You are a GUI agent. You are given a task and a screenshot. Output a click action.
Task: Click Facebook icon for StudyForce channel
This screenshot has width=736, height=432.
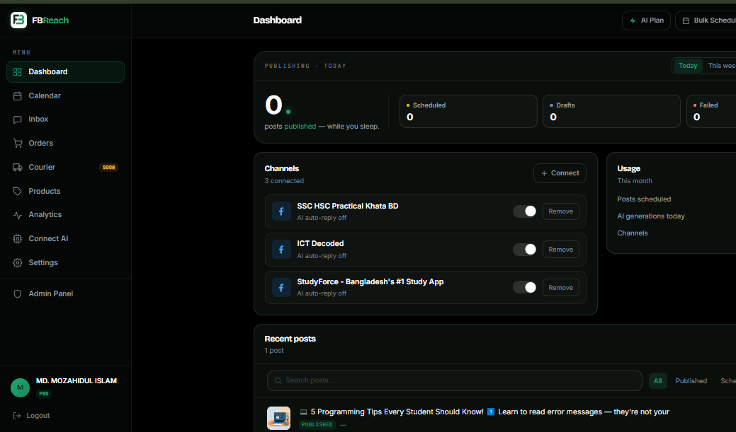point(281,287)
